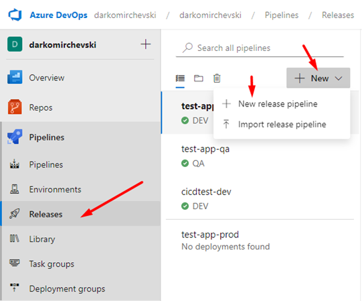Click the plus icon on New button

point(300,78)
